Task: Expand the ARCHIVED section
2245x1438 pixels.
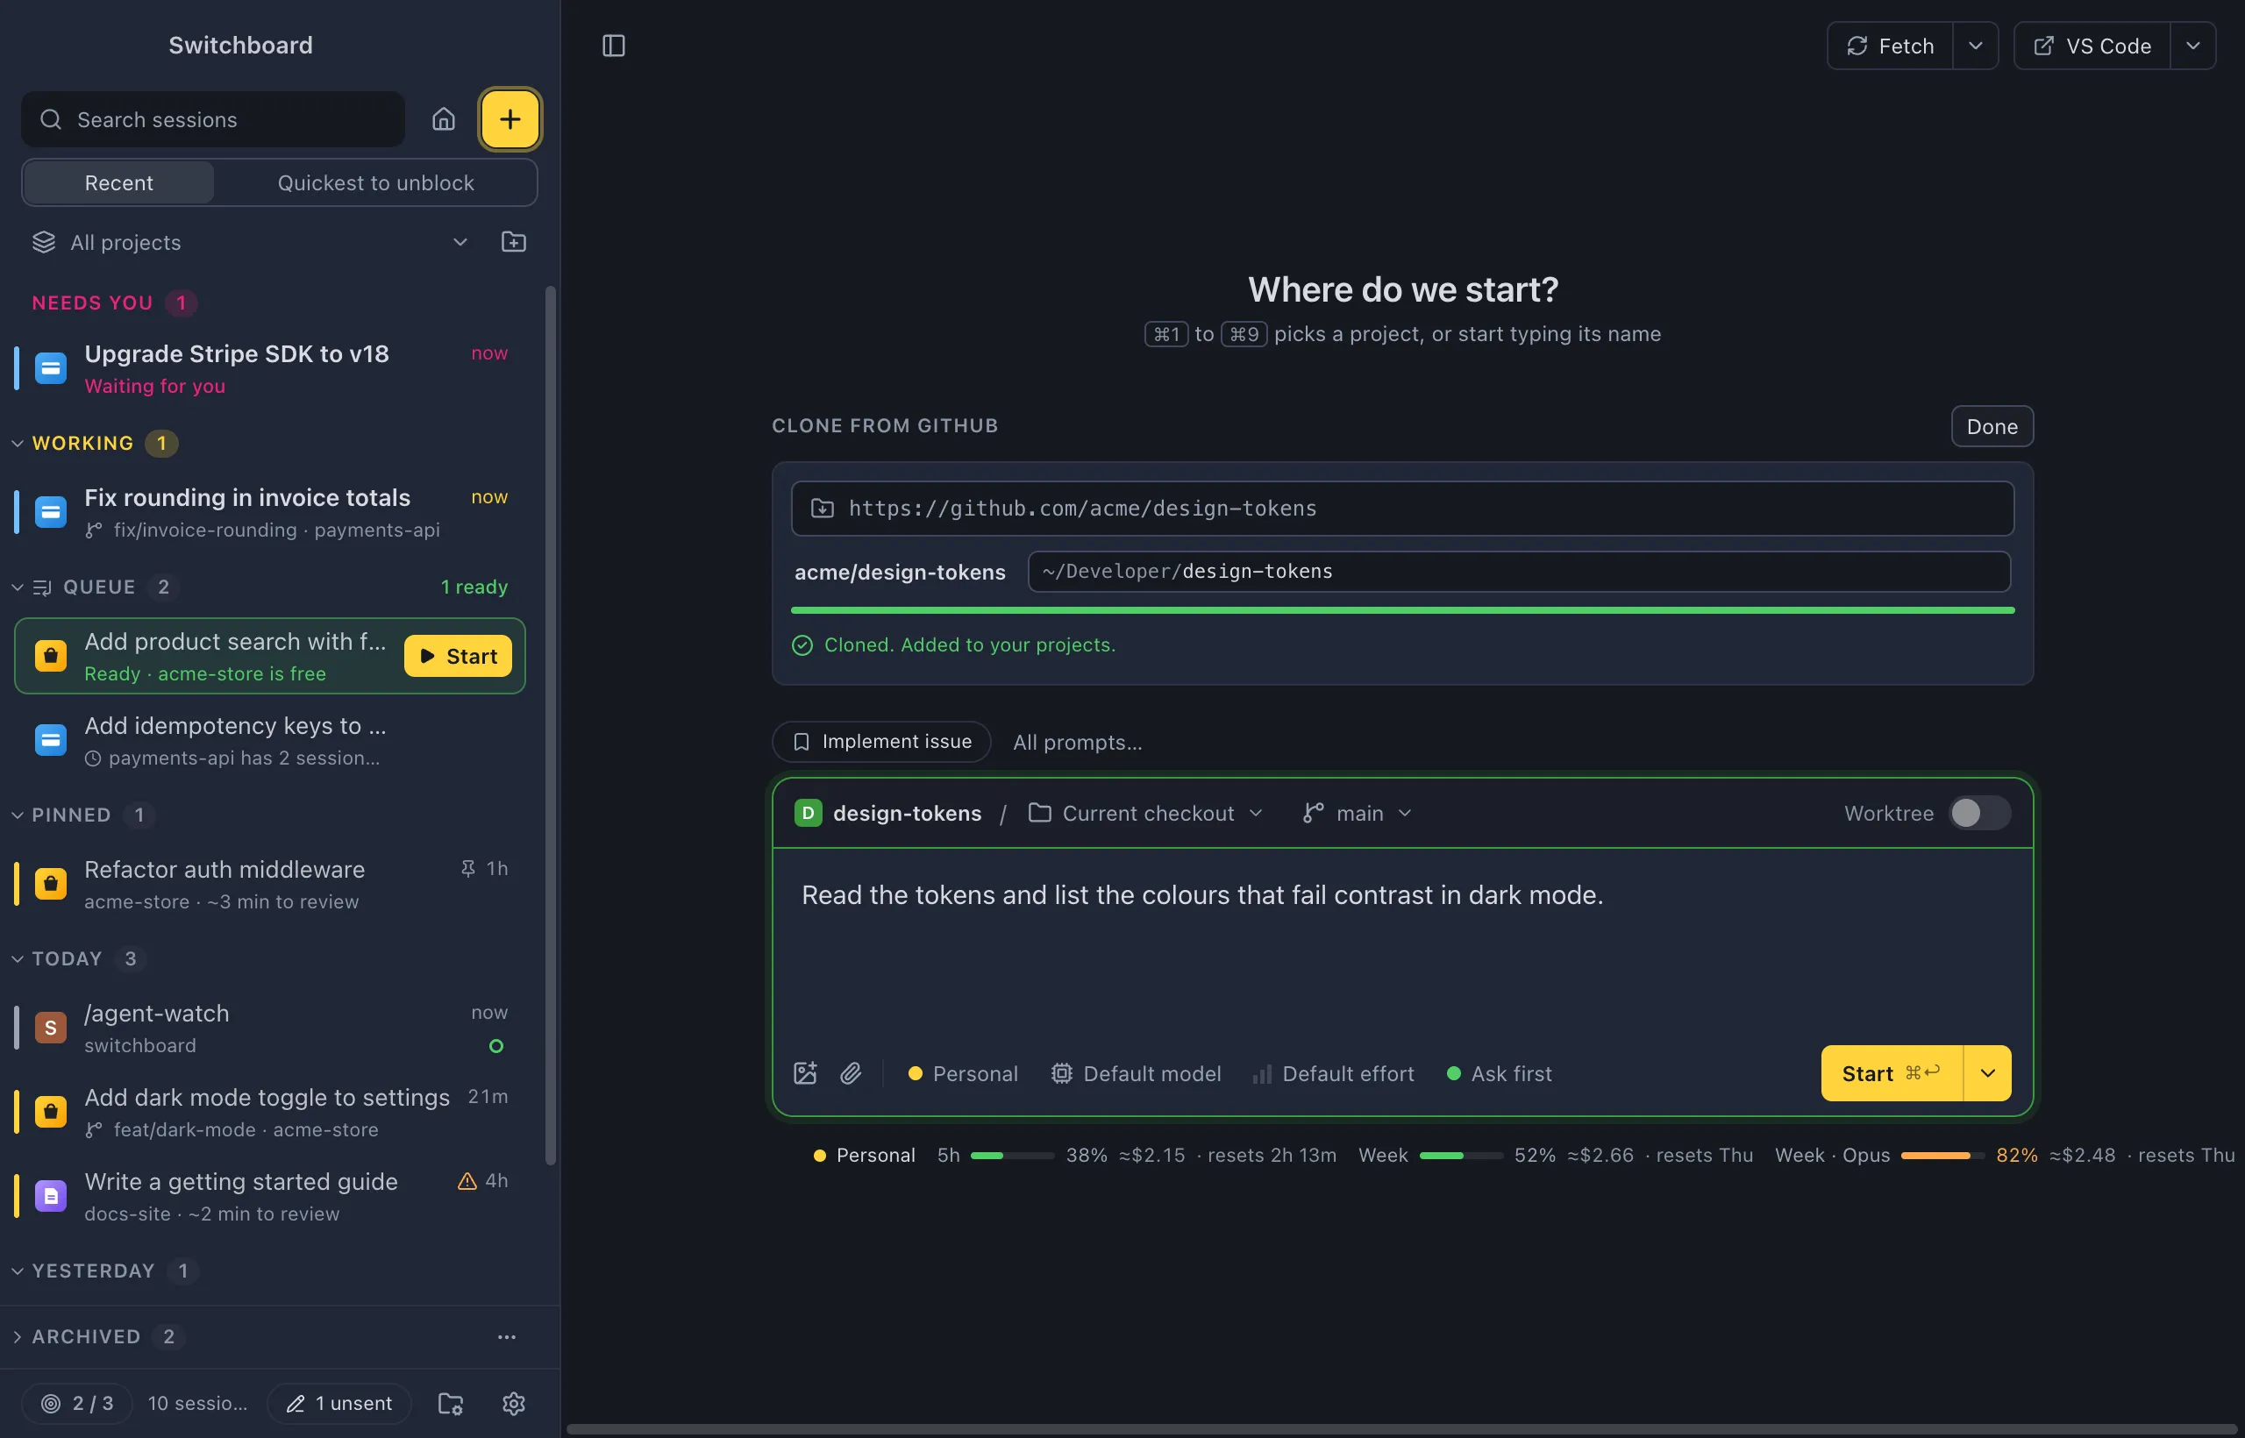Action: (17, 1336)
